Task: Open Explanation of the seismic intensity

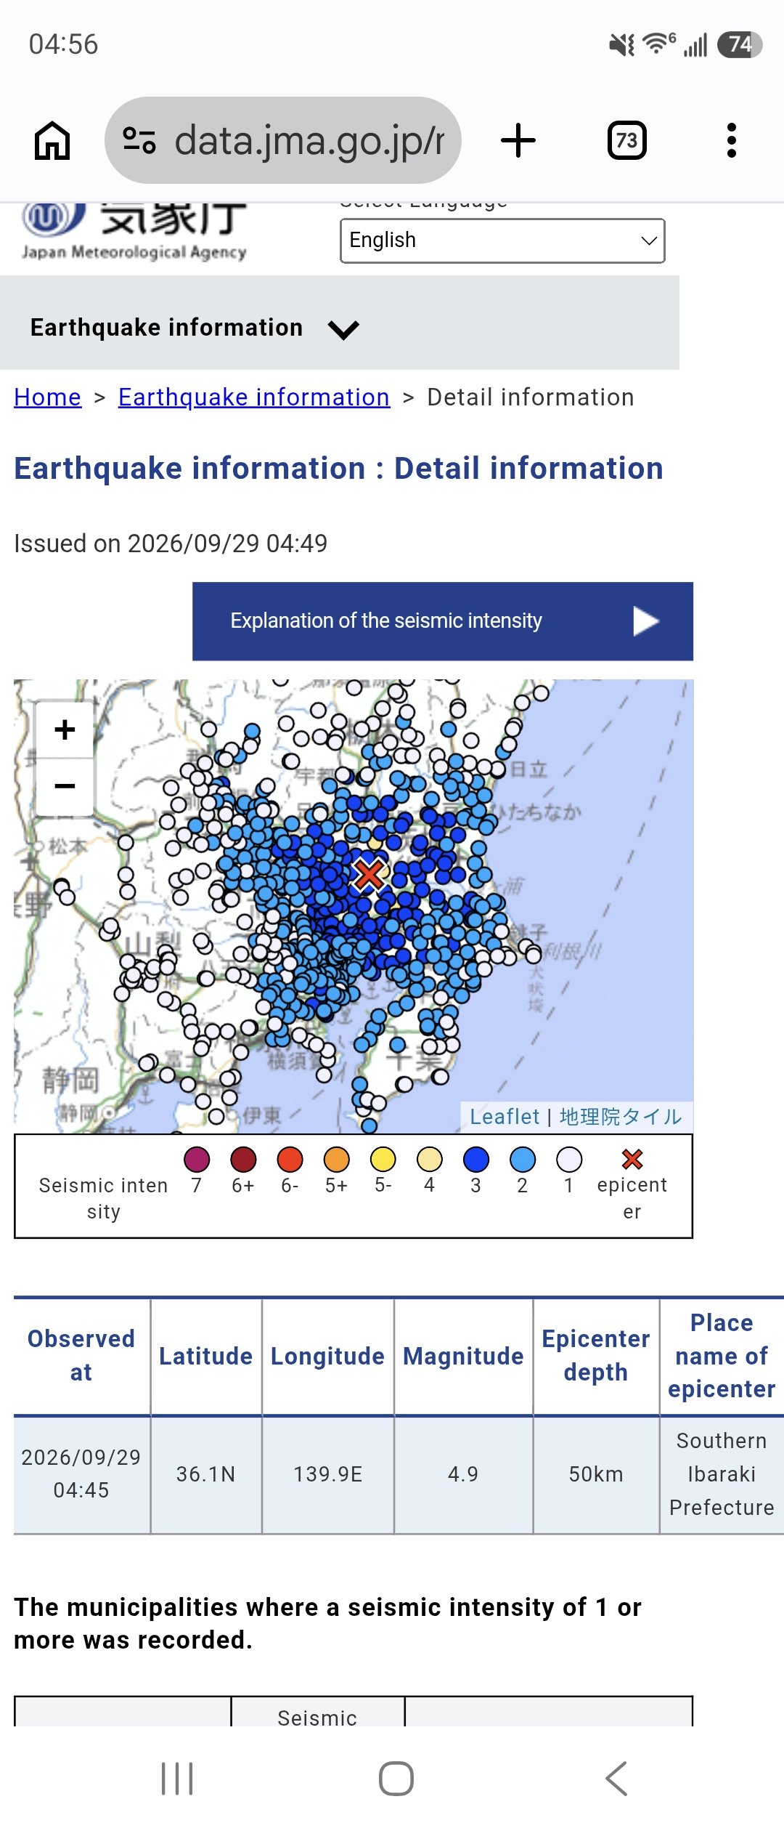Action: [443, 621]
